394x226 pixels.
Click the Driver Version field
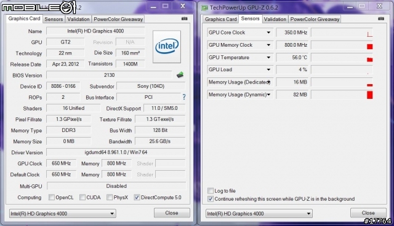[116, 152]
